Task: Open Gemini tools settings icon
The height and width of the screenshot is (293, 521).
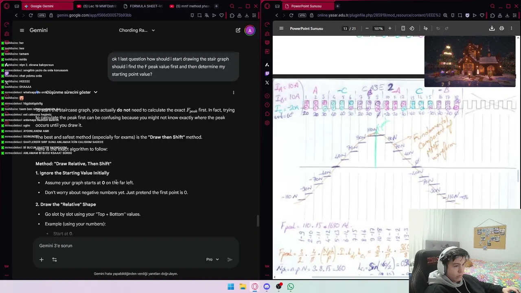Action: [x=55, y=259]
